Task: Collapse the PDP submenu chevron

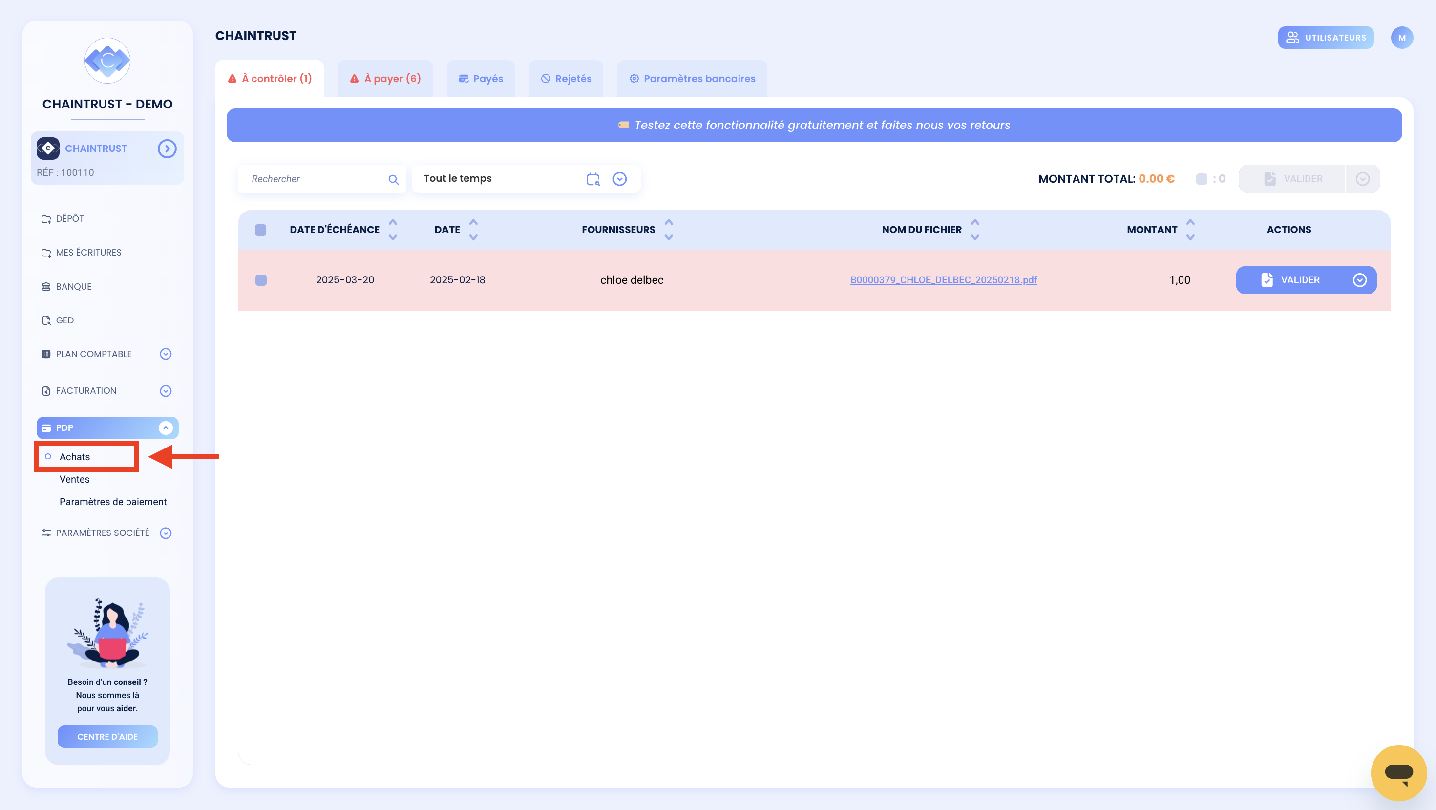Action: pyautogui.click(x=166, y=428)
